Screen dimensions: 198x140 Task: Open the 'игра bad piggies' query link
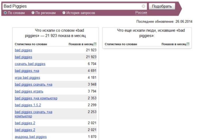coord(27,77)
